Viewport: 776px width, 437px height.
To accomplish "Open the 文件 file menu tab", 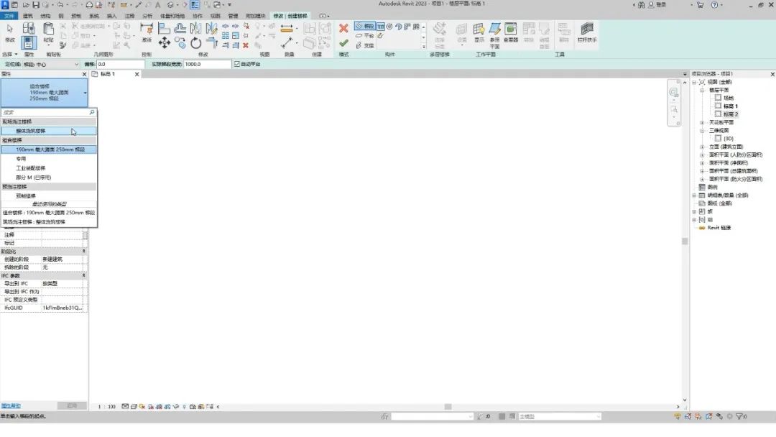I will (x=9, y=16).
